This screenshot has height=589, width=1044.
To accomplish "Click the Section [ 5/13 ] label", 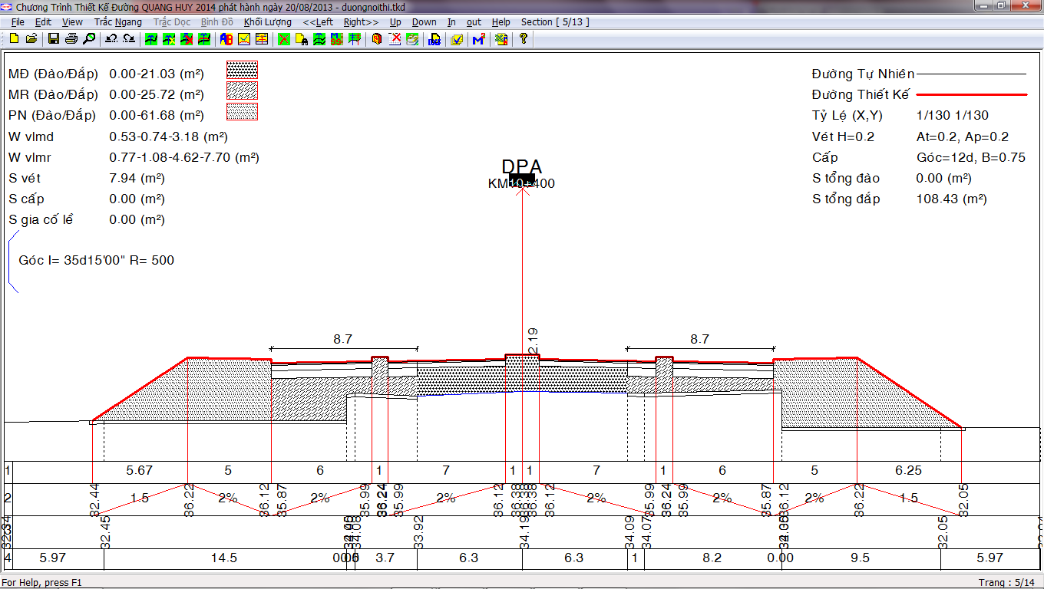I will [x=555, y=22].
